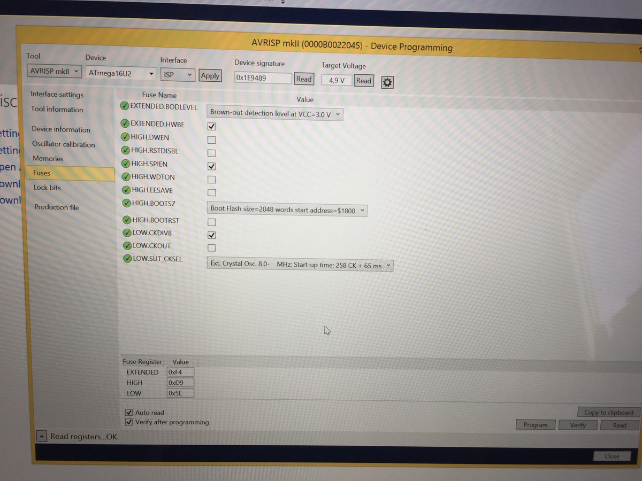Select Production file in the sidebar

tap(56, 207)
